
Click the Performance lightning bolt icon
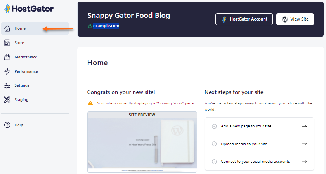click(x=7, y=71)
